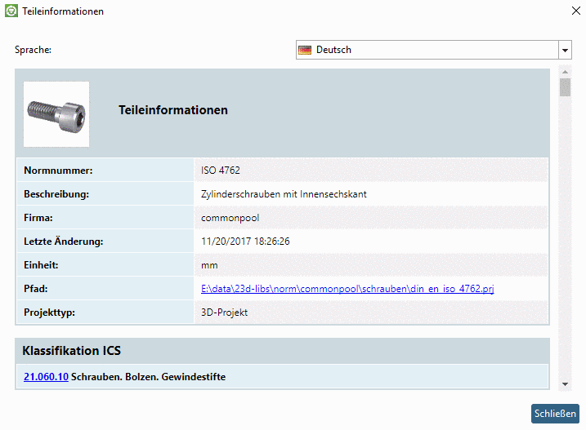Select the 'mm' Einheit value
586x430 pixels.
pyautogui.click(x=209, y=265)
